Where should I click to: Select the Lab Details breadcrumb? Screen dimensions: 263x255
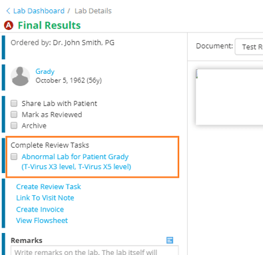click(x=93, y=11)
